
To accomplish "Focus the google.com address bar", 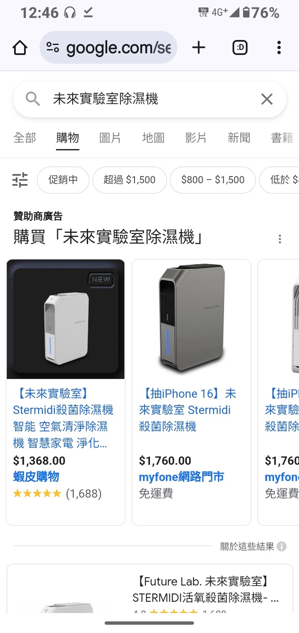I will tap(108, 47).
